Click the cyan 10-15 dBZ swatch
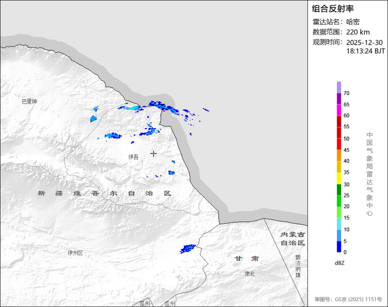The width and height of the screenshot is (388, 307). click(x=339, y=224)
